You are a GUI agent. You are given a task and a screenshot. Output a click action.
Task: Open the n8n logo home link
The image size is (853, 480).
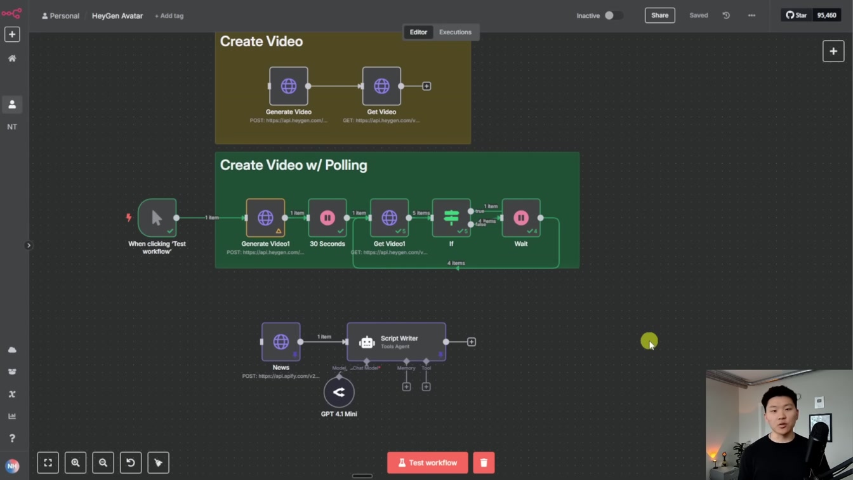tap(11, 13)
